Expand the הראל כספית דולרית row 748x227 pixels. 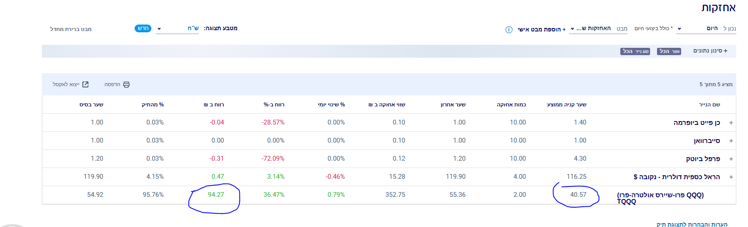[x=731, y=177]
